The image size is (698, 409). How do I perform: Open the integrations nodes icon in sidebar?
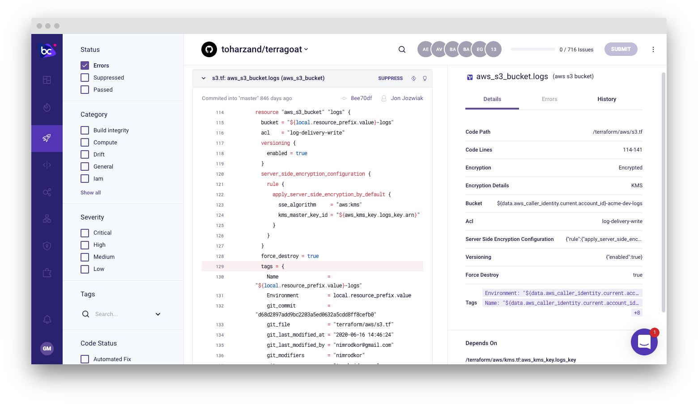click(47, 192)
